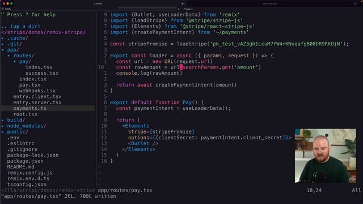Click 'useLoaderData();' on the paymentIntent line
Viewport: 363px width, 204px height.
[206, 108]
